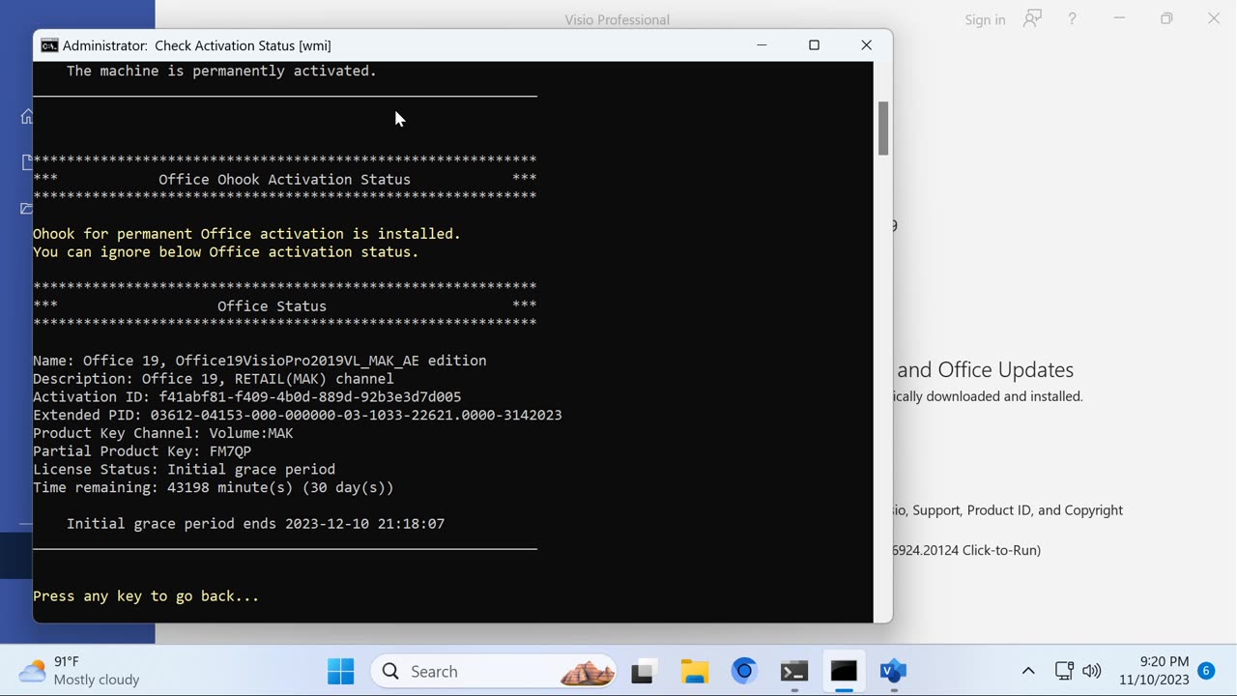This screenshot has height=696, width=1237.
Task: Click 'Click-to-Run' version text in Visio
Action: 1001,550
